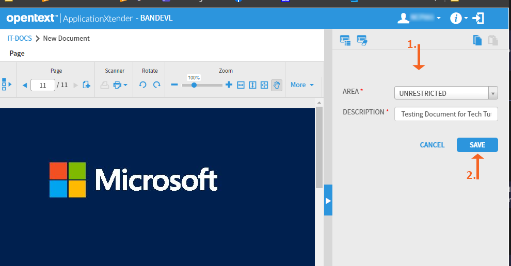The width and height of the screenshot is (511, 266).
Task: Click the add new page icon
Action: (86, 85)
